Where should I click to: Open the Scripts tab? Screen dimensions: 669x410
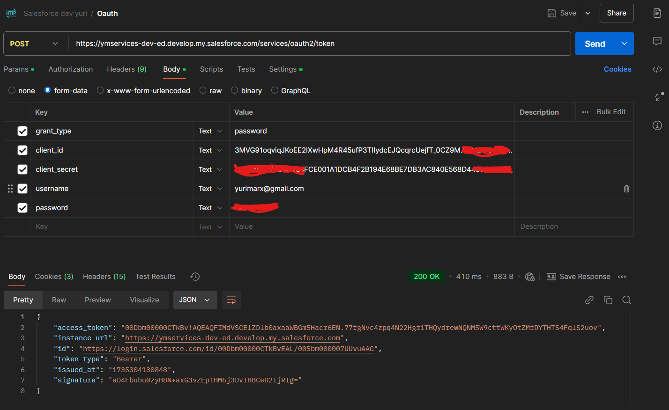tap(211, 69)
